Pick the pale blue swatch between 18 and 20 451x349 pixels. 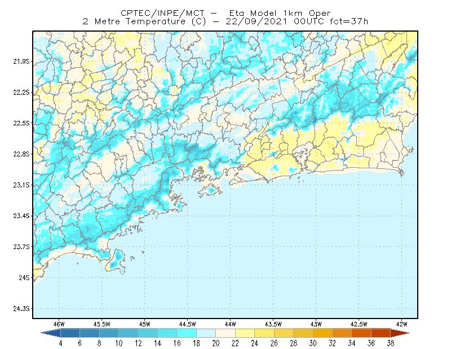click(x=206, y=333)
